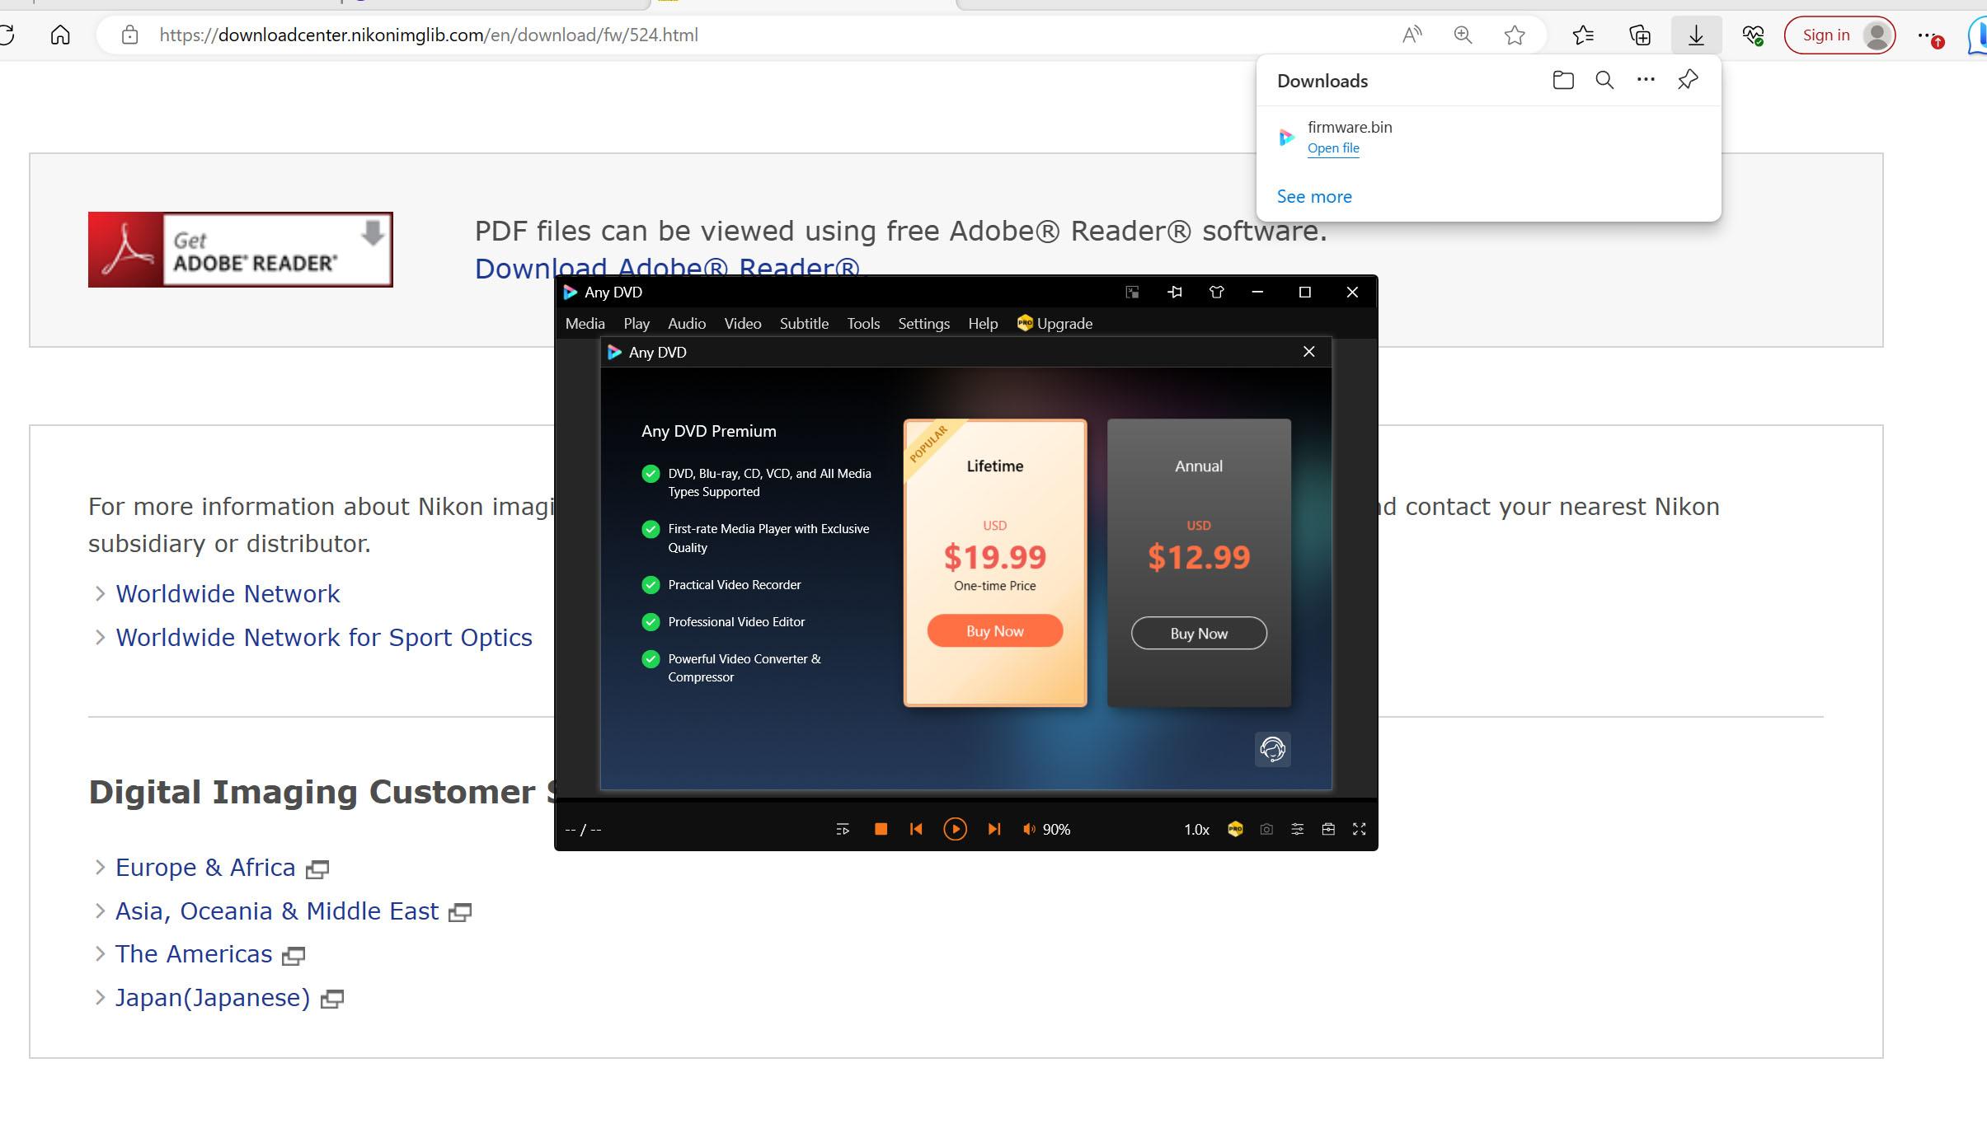This screenshot has width=1987, height=1133.
Task: Click the Upgrade menu item
Action: click(1055, 324)
